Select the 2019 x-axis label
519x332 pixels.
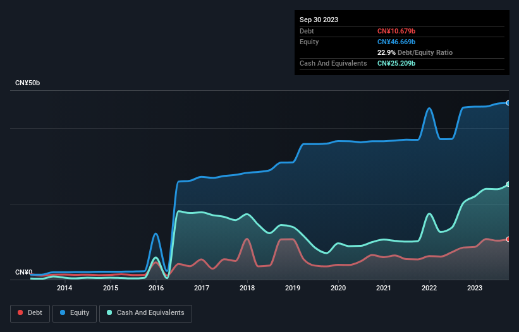coord(293,288)
